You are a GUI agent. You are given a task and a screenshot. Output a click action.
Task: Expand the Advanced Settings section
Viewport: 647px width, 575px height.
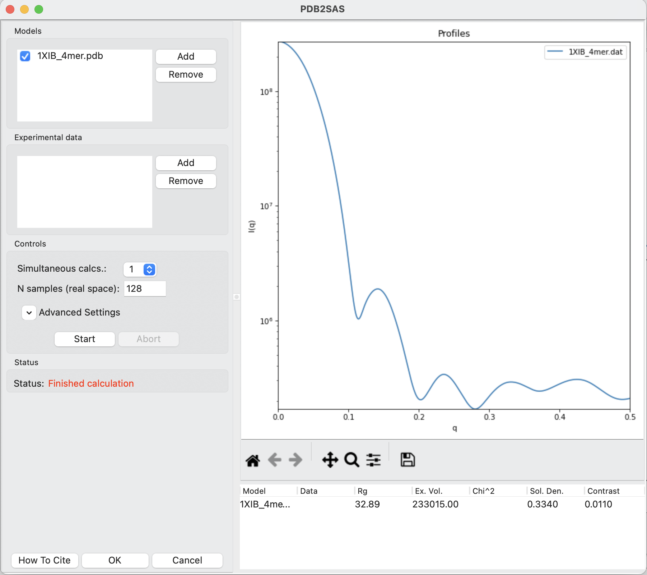29,313
